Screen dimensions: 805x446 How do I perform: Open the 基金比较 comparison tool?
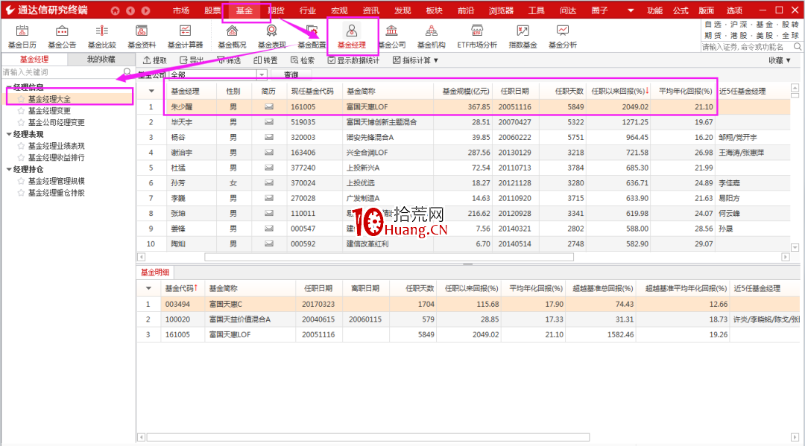click(x=101, y=37)
